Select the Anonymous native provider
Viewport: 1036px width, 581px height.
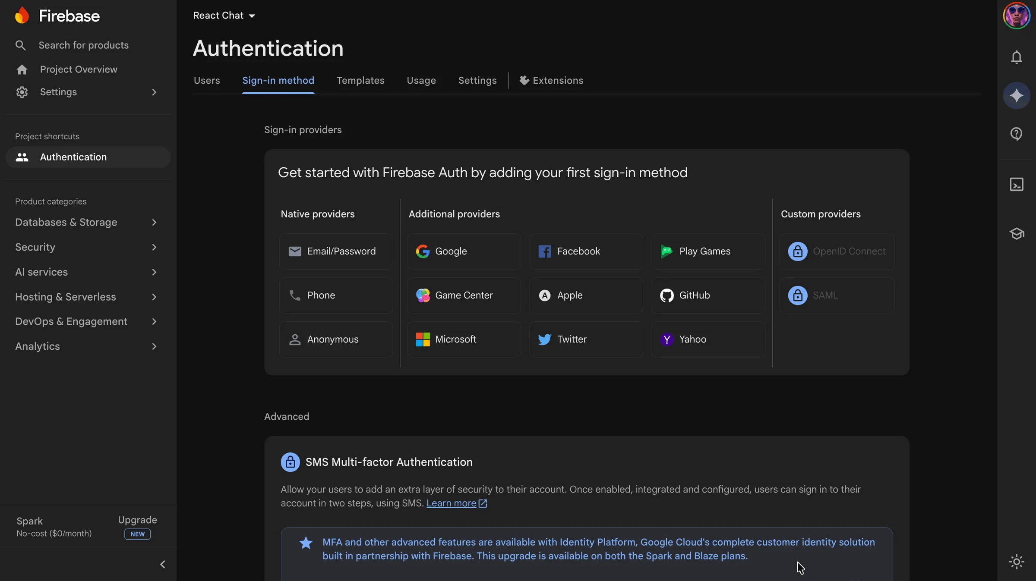[x=336, y=339]
